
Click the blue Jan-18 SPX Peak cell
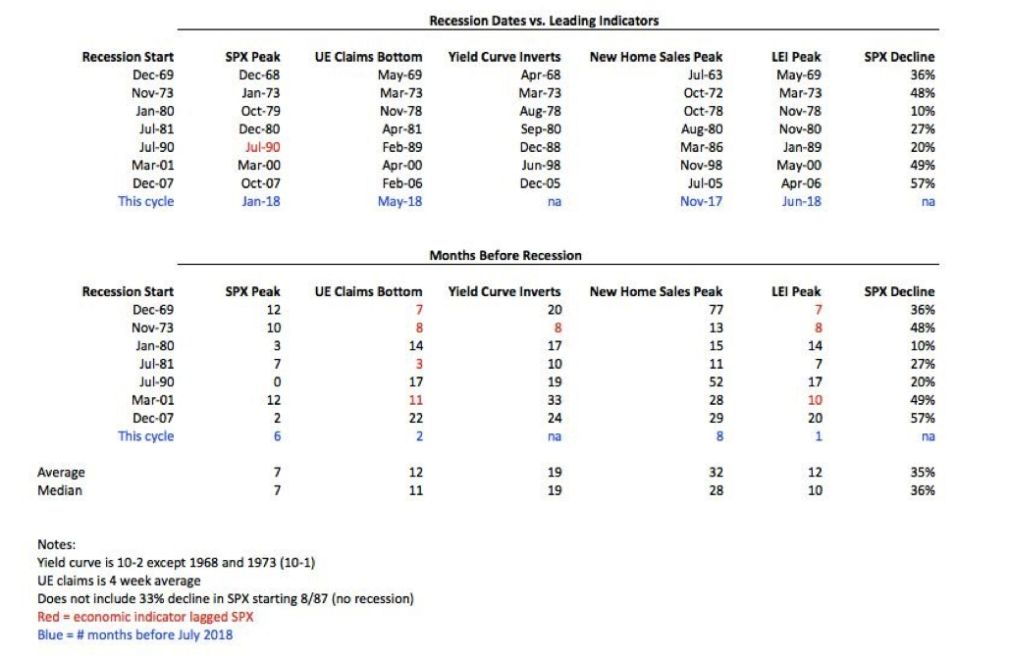pos(261,201)
